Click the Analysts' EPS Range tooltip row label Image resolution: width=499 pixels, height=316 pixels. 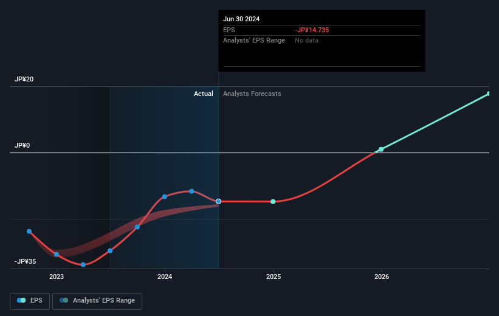[x=254, y=41]
